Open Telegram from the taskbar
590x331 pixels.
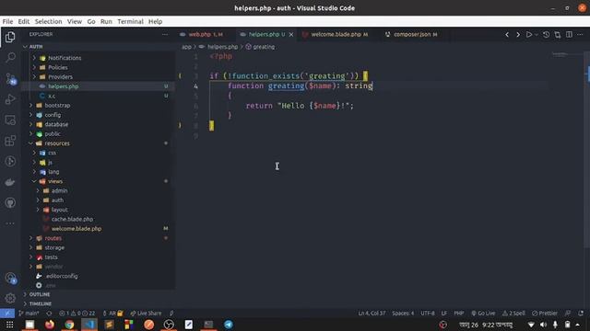click(x=229, y=325)
